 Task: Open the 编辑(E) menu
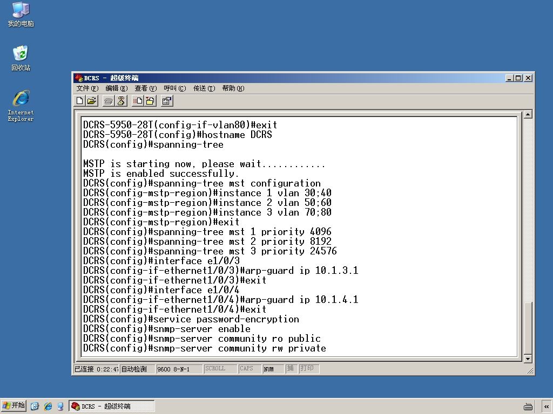click(117, 88)
